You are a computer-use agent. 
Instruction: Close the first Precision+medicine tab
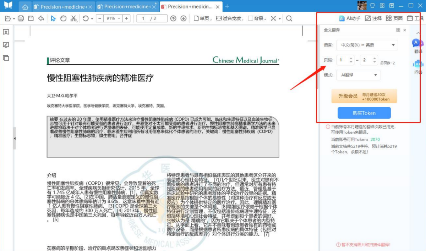pyautogui.click(x=90, y=7)
